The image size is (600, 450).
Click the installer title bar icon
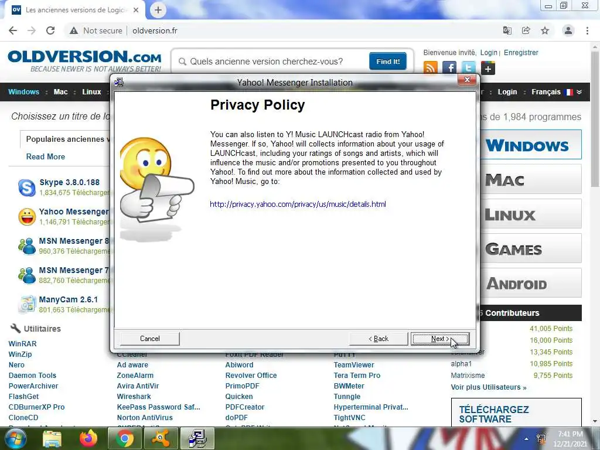tap(119, 82)
